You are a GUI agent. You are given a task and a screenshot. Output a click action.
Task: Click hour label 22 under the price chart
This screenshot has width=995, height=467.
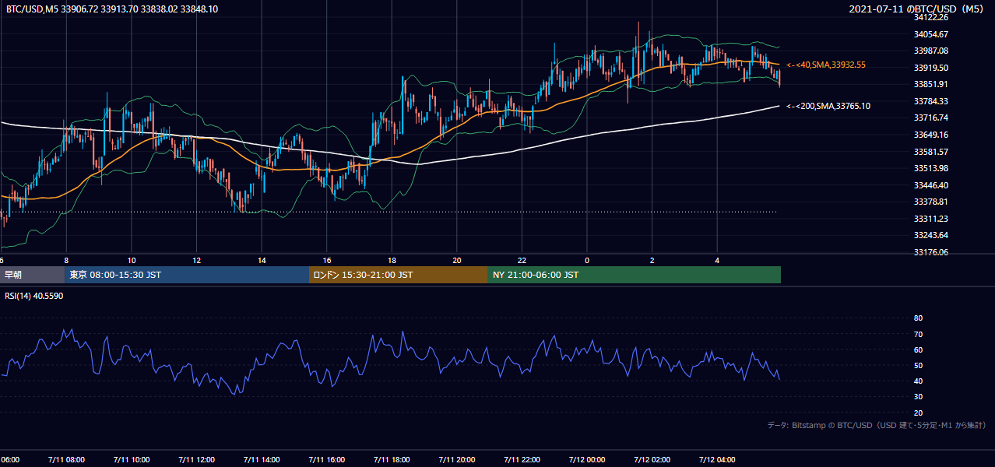click(522, 260)
